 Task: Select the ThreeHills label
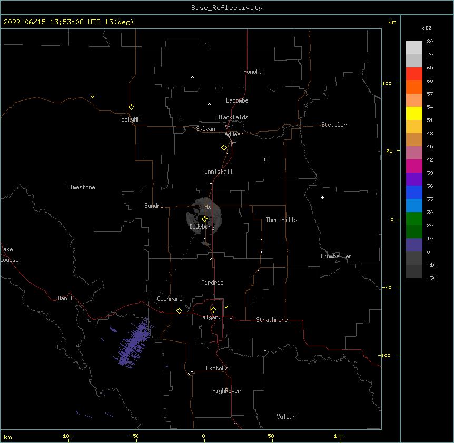coord(281,220)
